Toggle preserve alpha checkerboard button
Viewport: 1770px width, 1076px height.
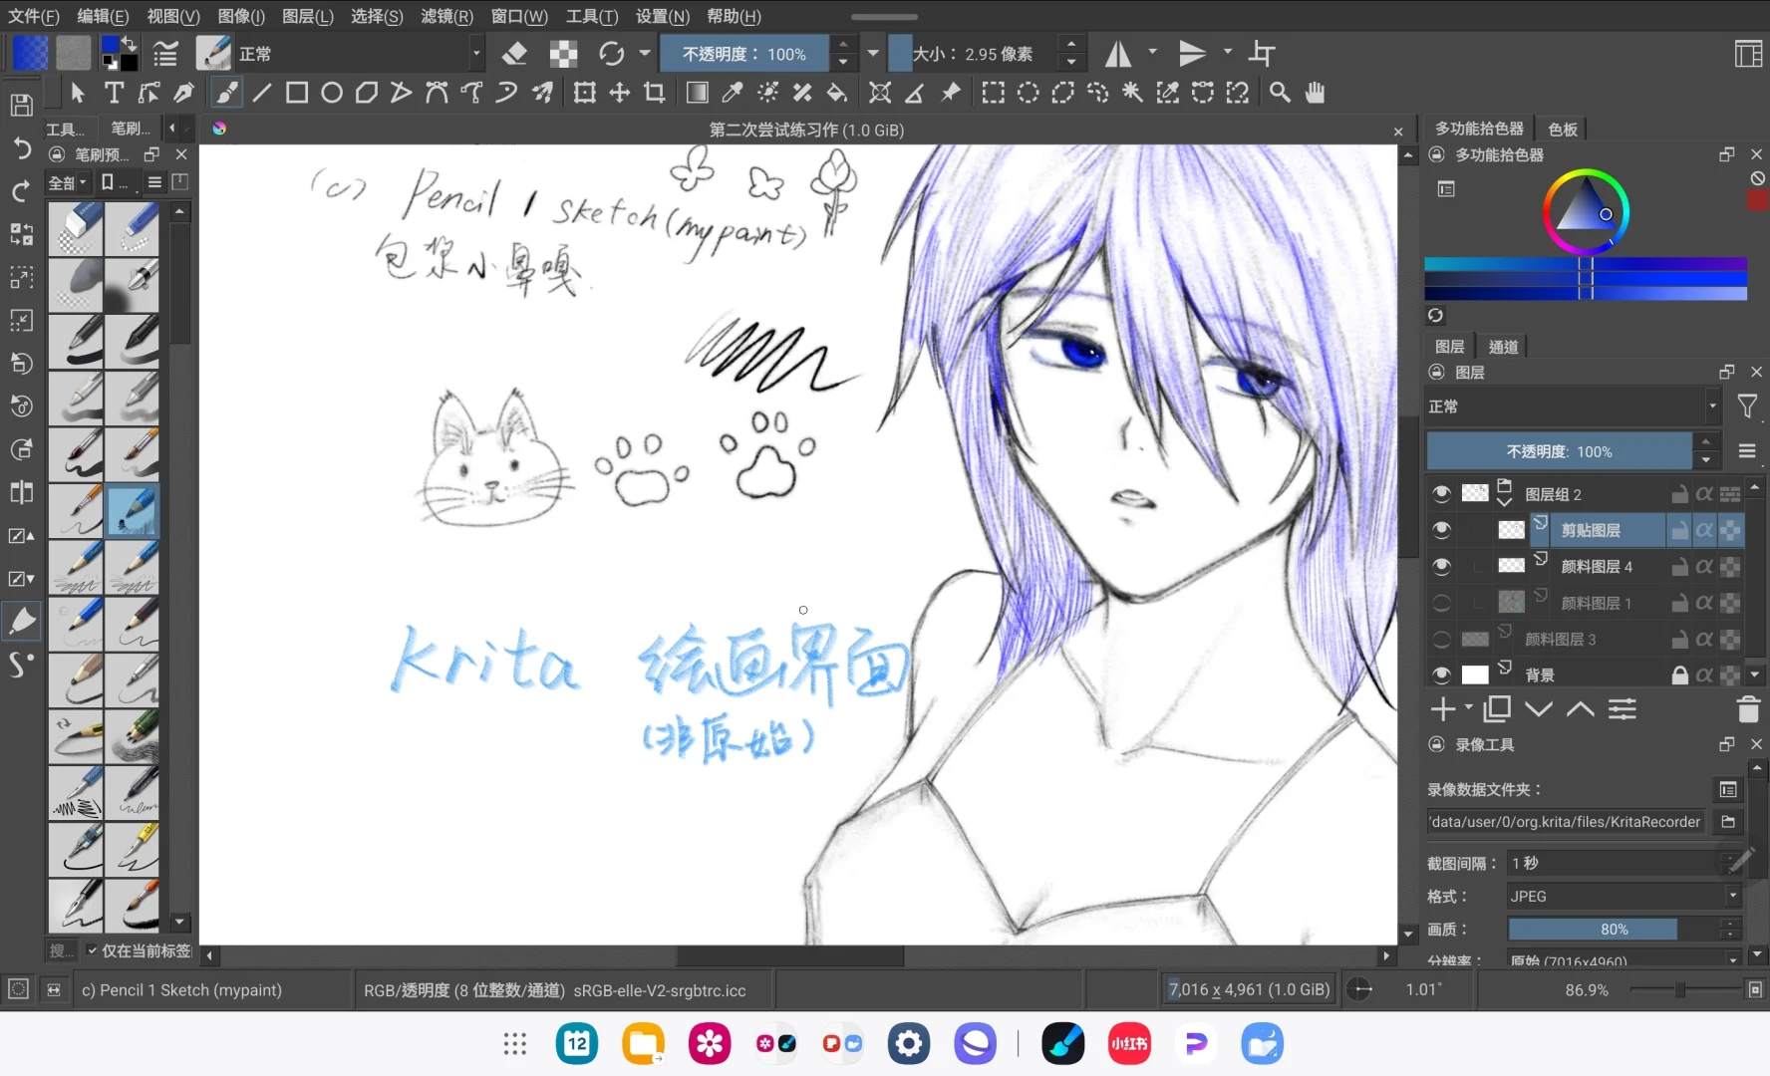pyautogui.click(x=563, y=54)
